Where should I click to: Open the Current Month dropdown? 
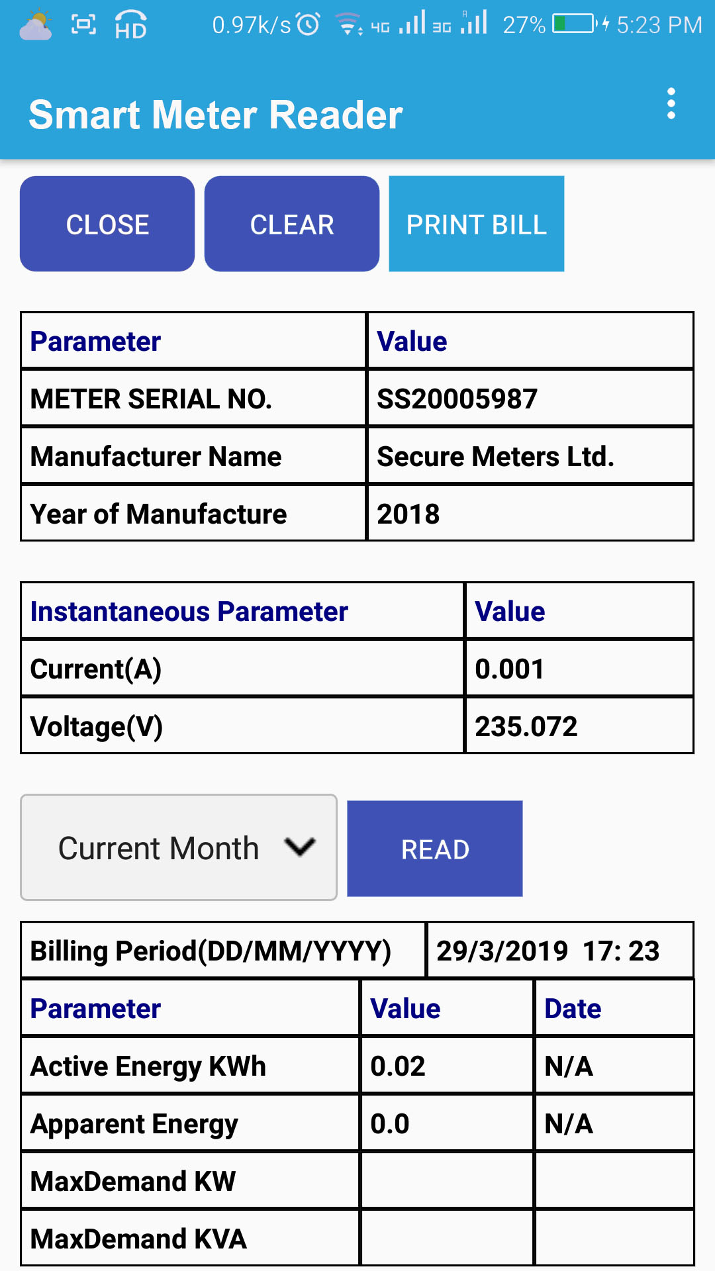[x=179, y=847]
